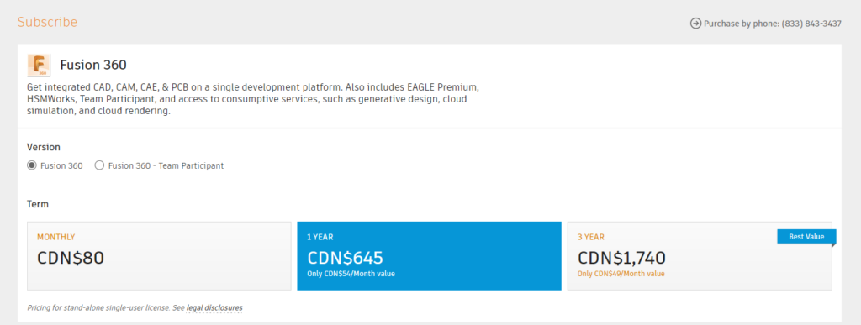This screenshot has height=325, width=861.
Task: Click the arrow icon beside Purchase by phone
Action: coord(695,24)
